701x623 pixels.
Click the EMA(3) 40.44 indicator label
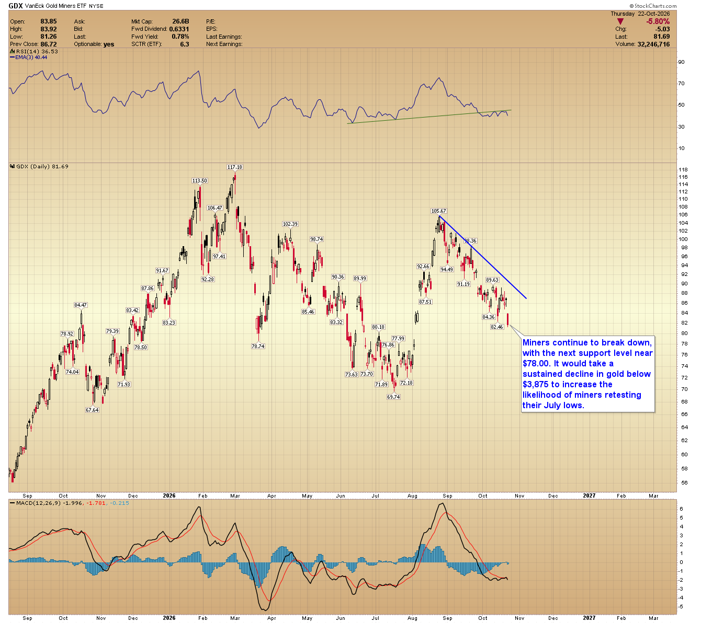point(29,57)
